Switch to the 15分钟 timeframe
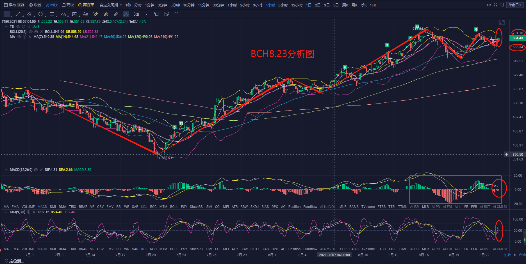The image size is (526, 264). coord(204,5)
